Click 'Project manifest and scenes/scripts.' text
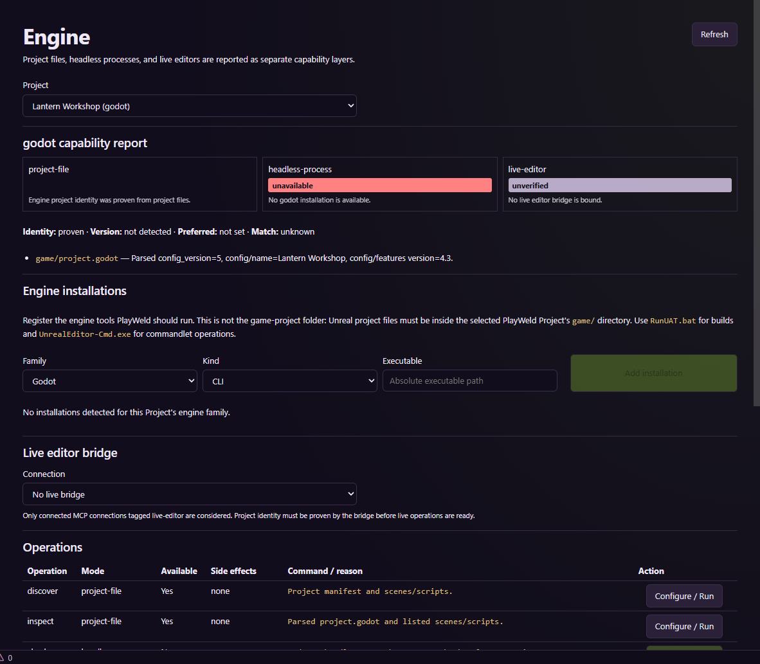Viewport: 760px width, 664px height. click(x=370, y=591)
